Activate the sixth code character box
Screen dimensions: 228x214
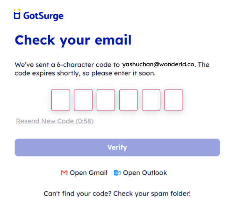[174, 100]
